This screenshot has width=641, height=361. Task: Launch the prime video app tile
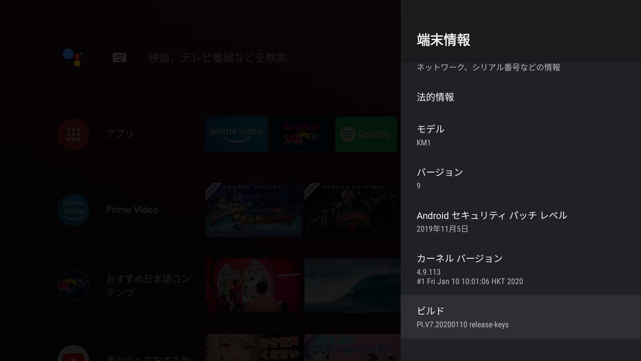pyautogui.click(x=236, y=134)
